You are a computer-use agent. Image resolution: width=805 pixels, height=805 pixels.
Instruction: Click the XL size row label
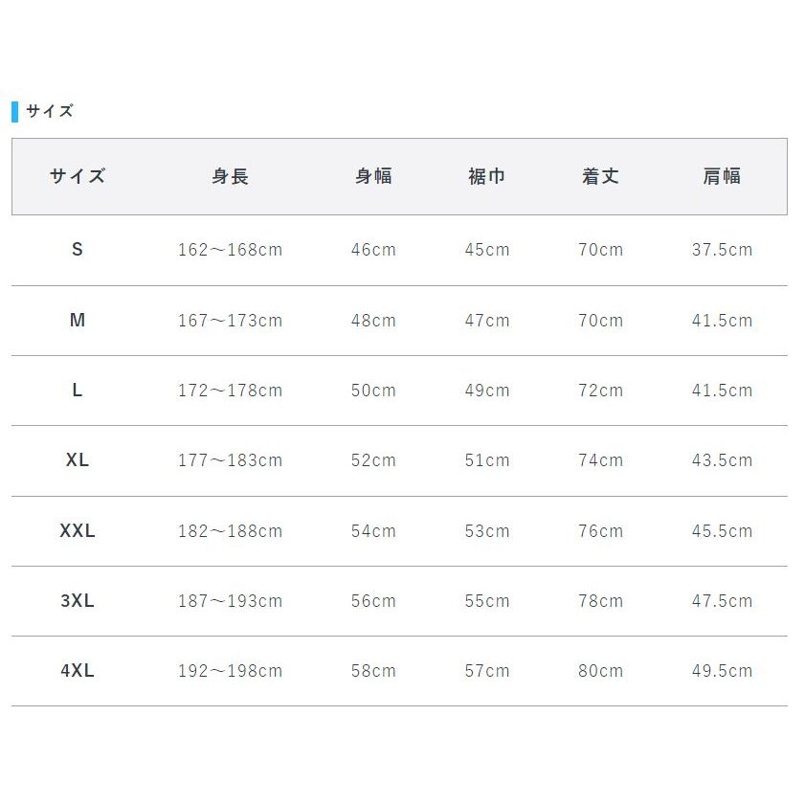pos(77,460)
